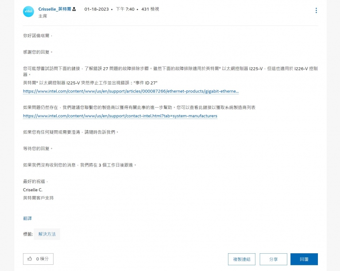Click the 0 積分 kudos count

42,259
